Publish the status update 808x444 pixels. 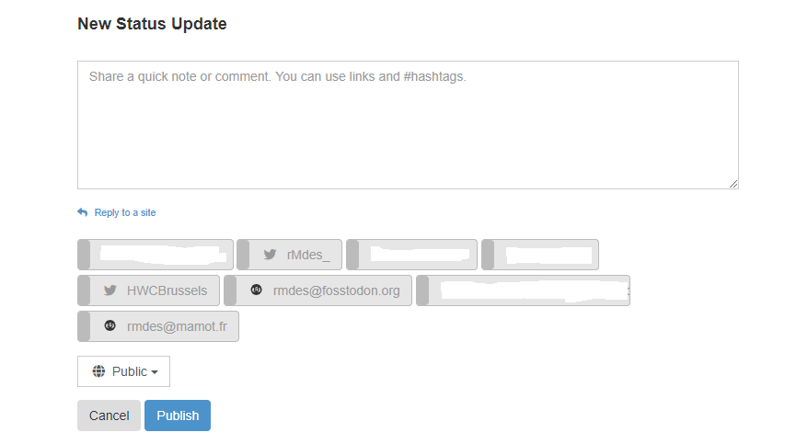(x=178, y=416)
